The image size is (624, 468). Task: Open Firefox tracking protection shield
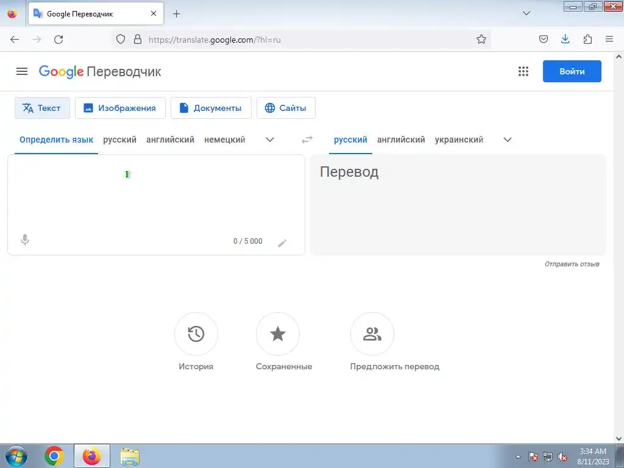point(121,39)
